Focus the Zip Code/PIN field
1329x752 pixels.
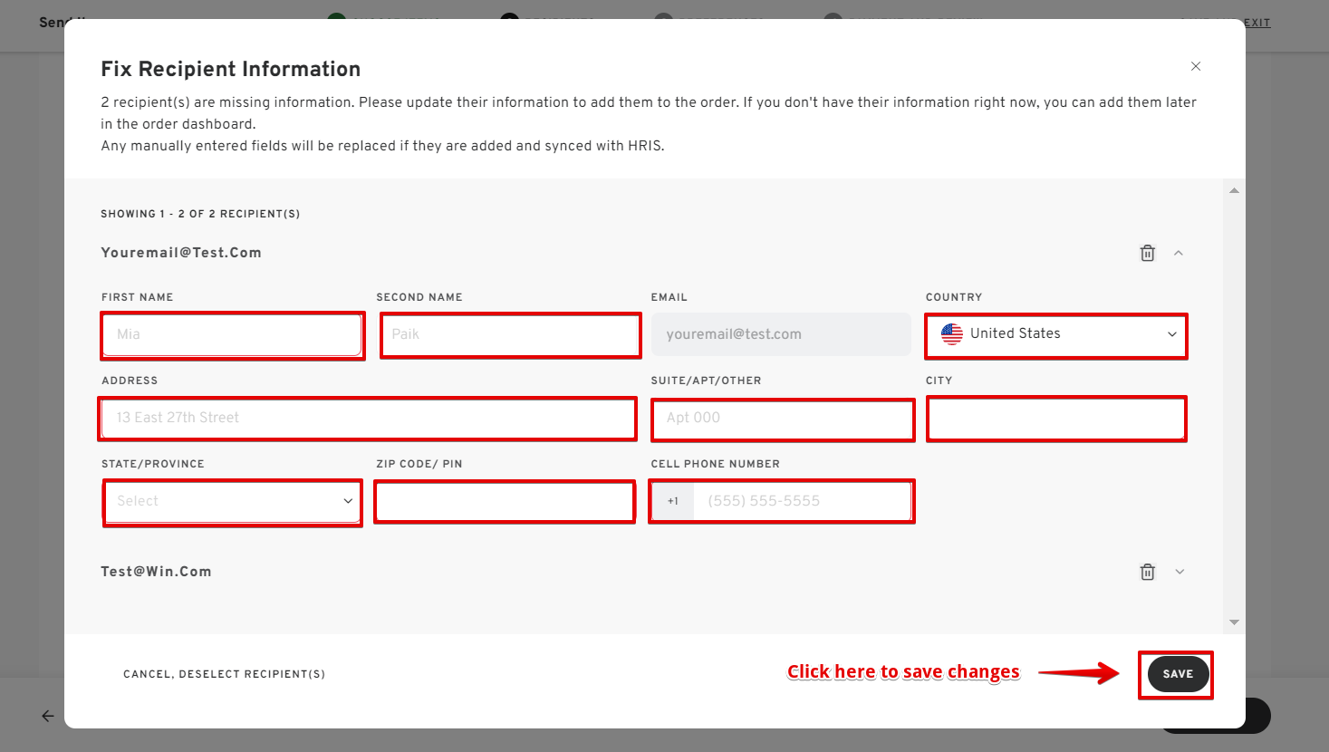point(505,501)
